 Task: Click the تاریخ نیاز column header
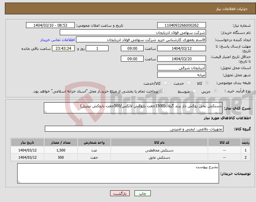click(x=27, y=142)
